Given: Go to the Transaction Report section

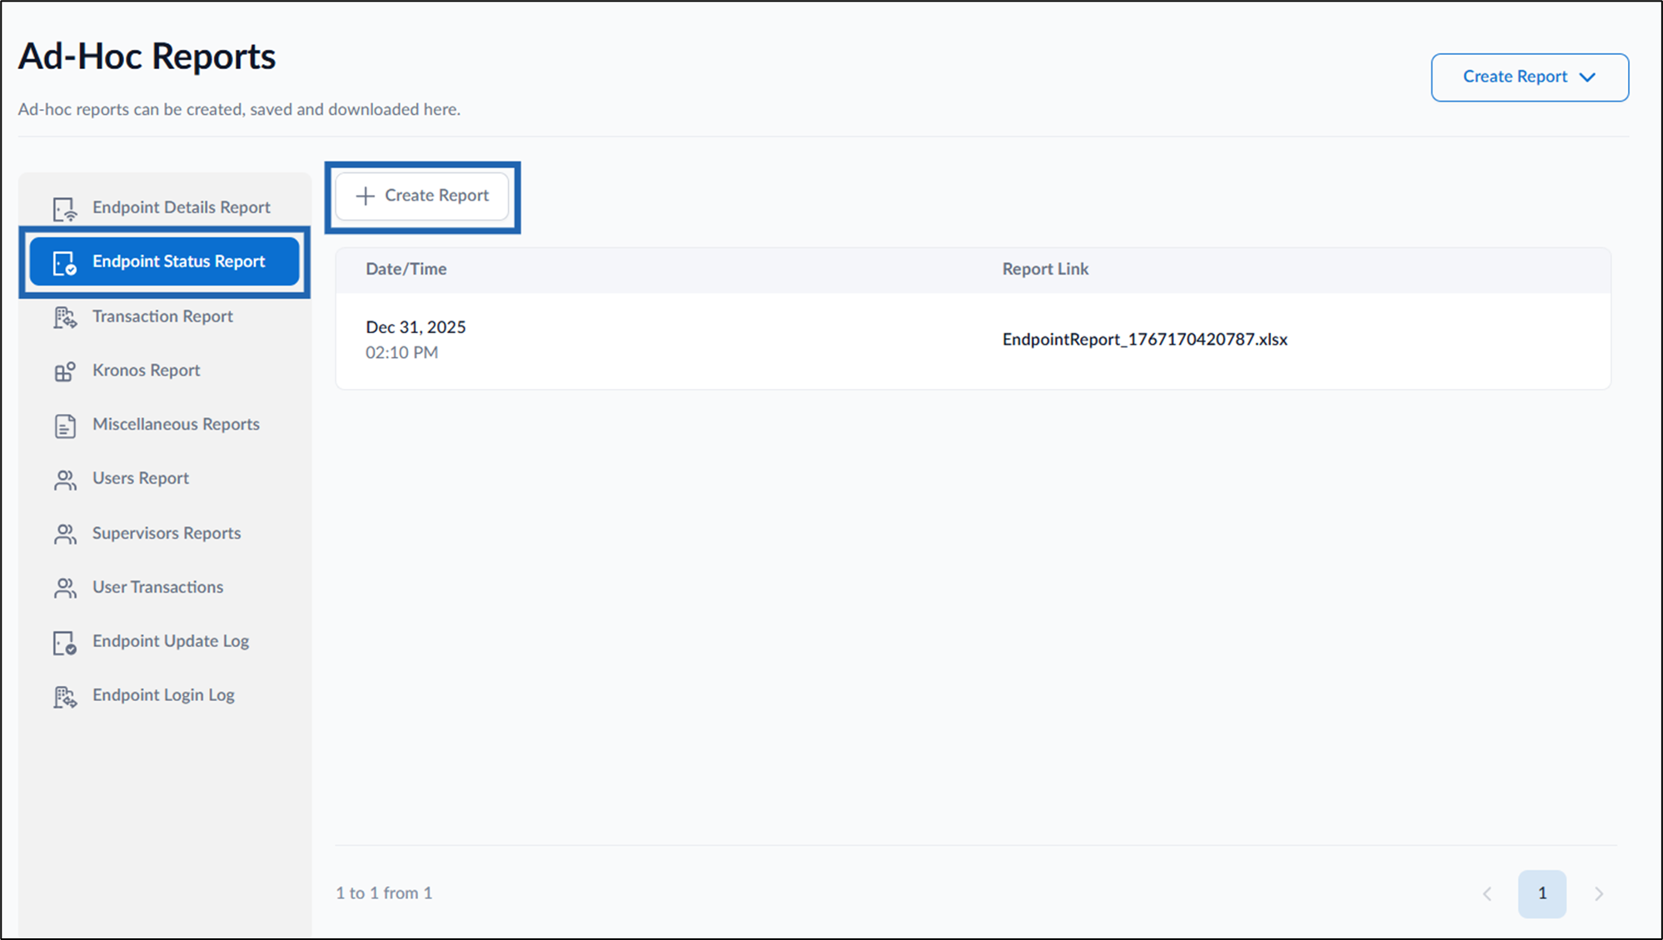Looking at the screenshot, I should 165,316.
